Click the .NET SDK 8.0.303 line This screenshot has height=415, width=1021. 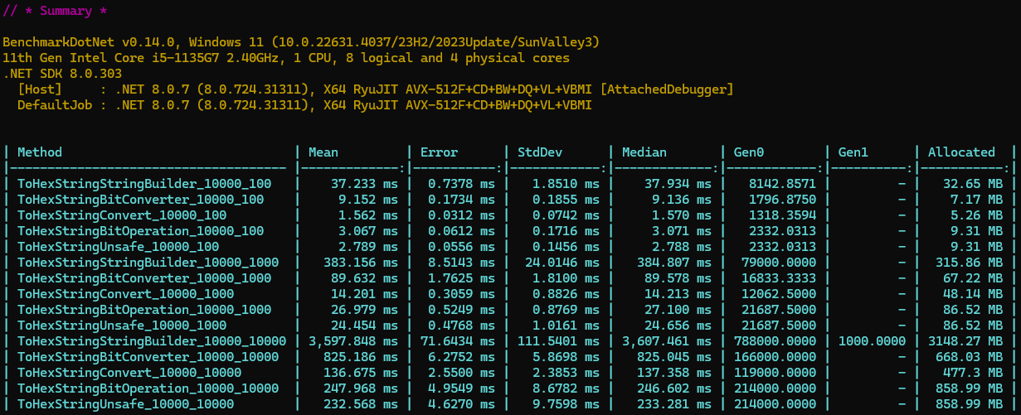(51, 74)
